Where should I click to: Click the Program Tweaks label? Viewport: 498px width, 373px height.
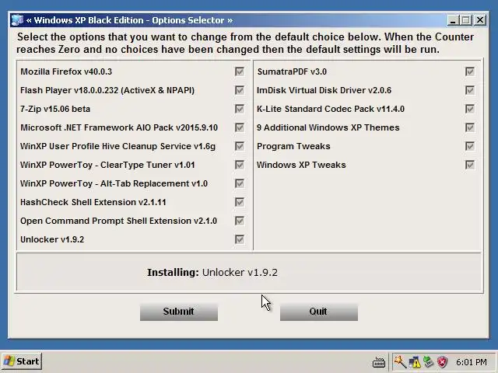[293, 146]
